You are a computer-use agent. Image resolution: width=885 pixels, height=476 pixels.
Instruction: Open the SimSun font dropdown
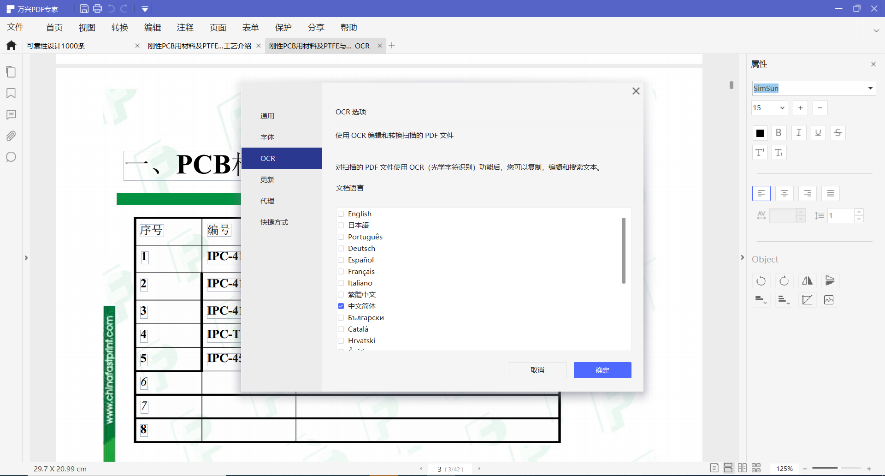click(870, 88)
